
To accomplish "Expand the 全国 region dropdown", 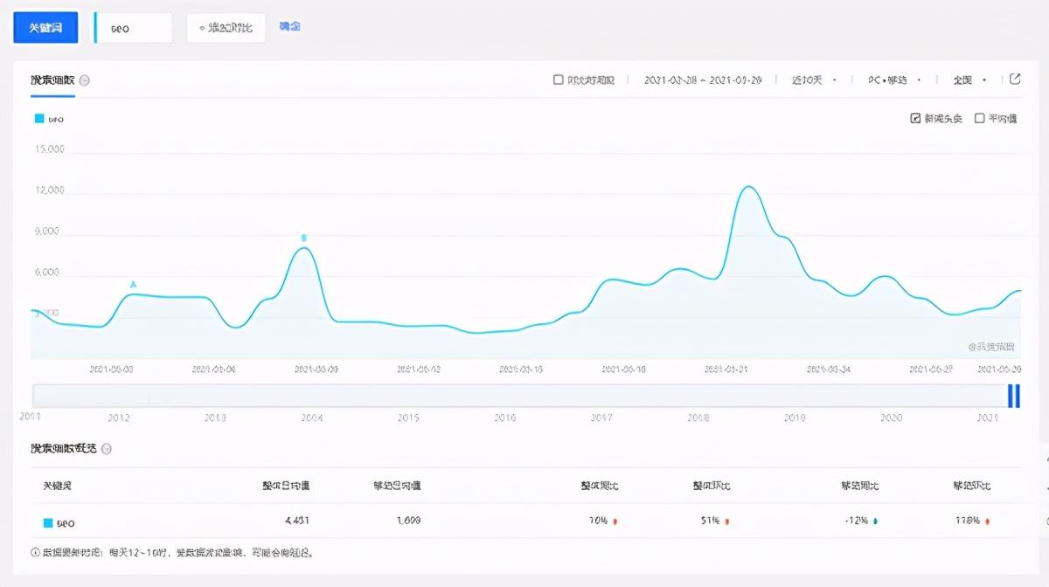I will (x=969, y=79).
